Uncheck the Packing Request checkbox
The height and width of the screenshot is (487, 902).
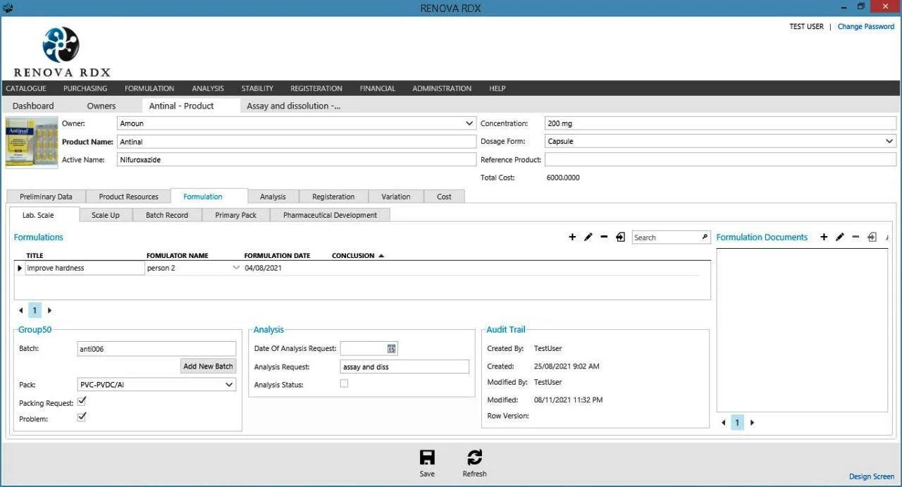coord(82,401)
